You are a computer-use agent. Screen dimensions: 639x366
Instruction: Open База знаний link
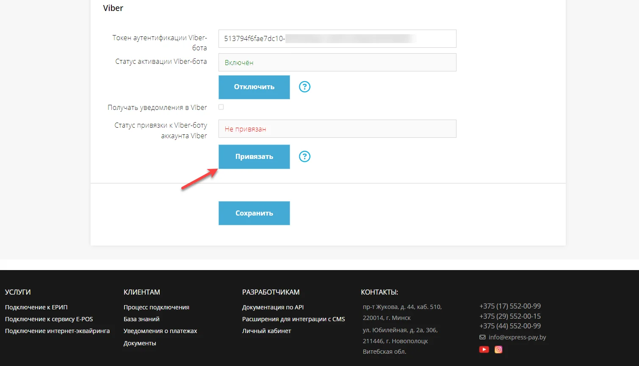click(x=141, y=319)
